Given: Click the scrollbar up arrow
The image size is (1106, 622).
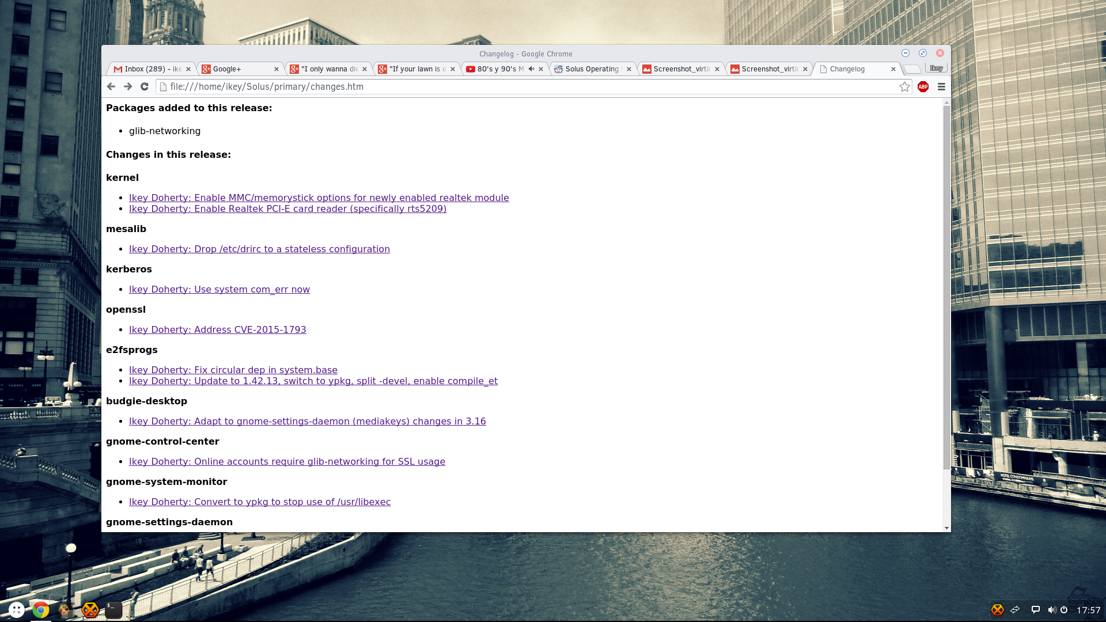Looking at the screenshot, I should click(946, 102).
